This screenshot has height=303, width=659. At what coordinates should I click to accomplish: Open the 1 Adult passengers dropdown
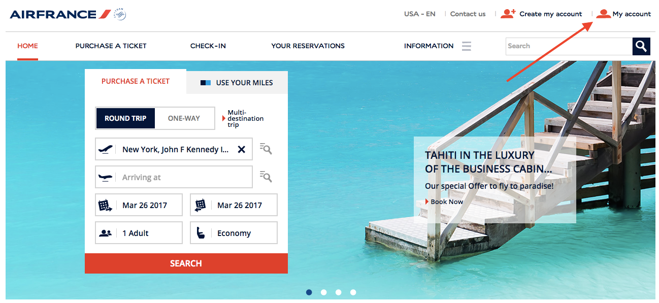coord(139,233)
